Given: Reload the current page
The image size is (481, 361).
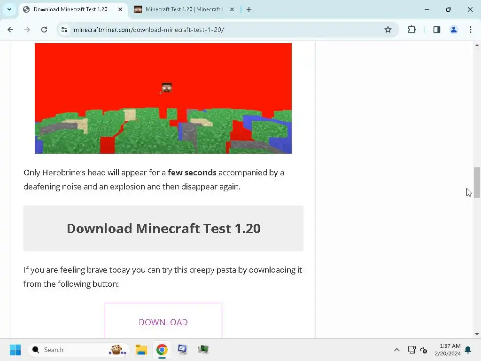Looking at the screenshot, I should (x=44, y=30).
